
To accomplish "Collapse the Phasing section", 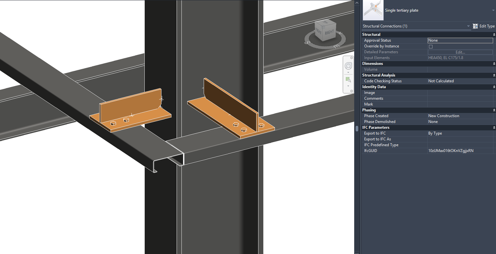I will pos(493,110).
